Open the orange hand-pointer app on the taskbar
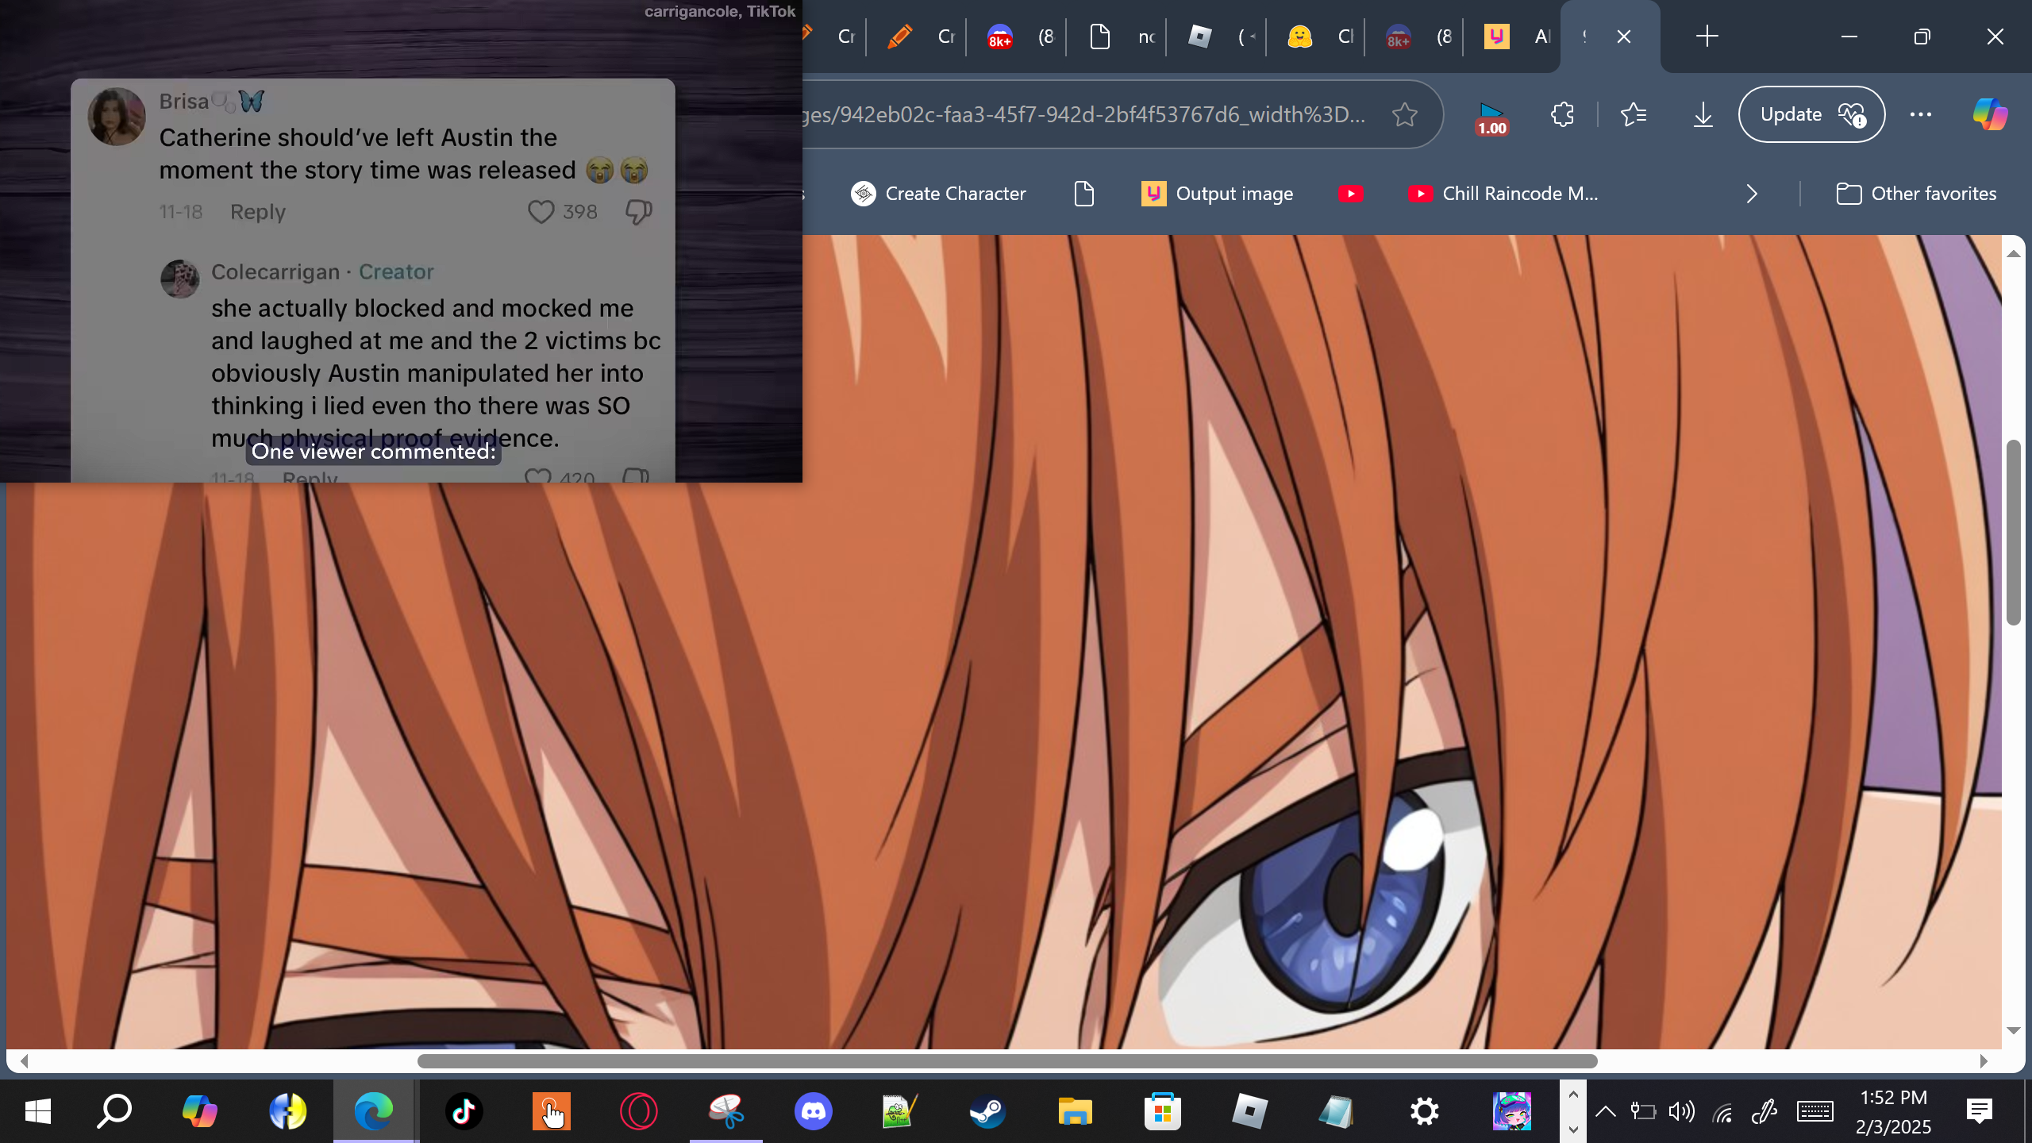The height and width of the screenshot is (1143, 2032). pos(551,1111)
